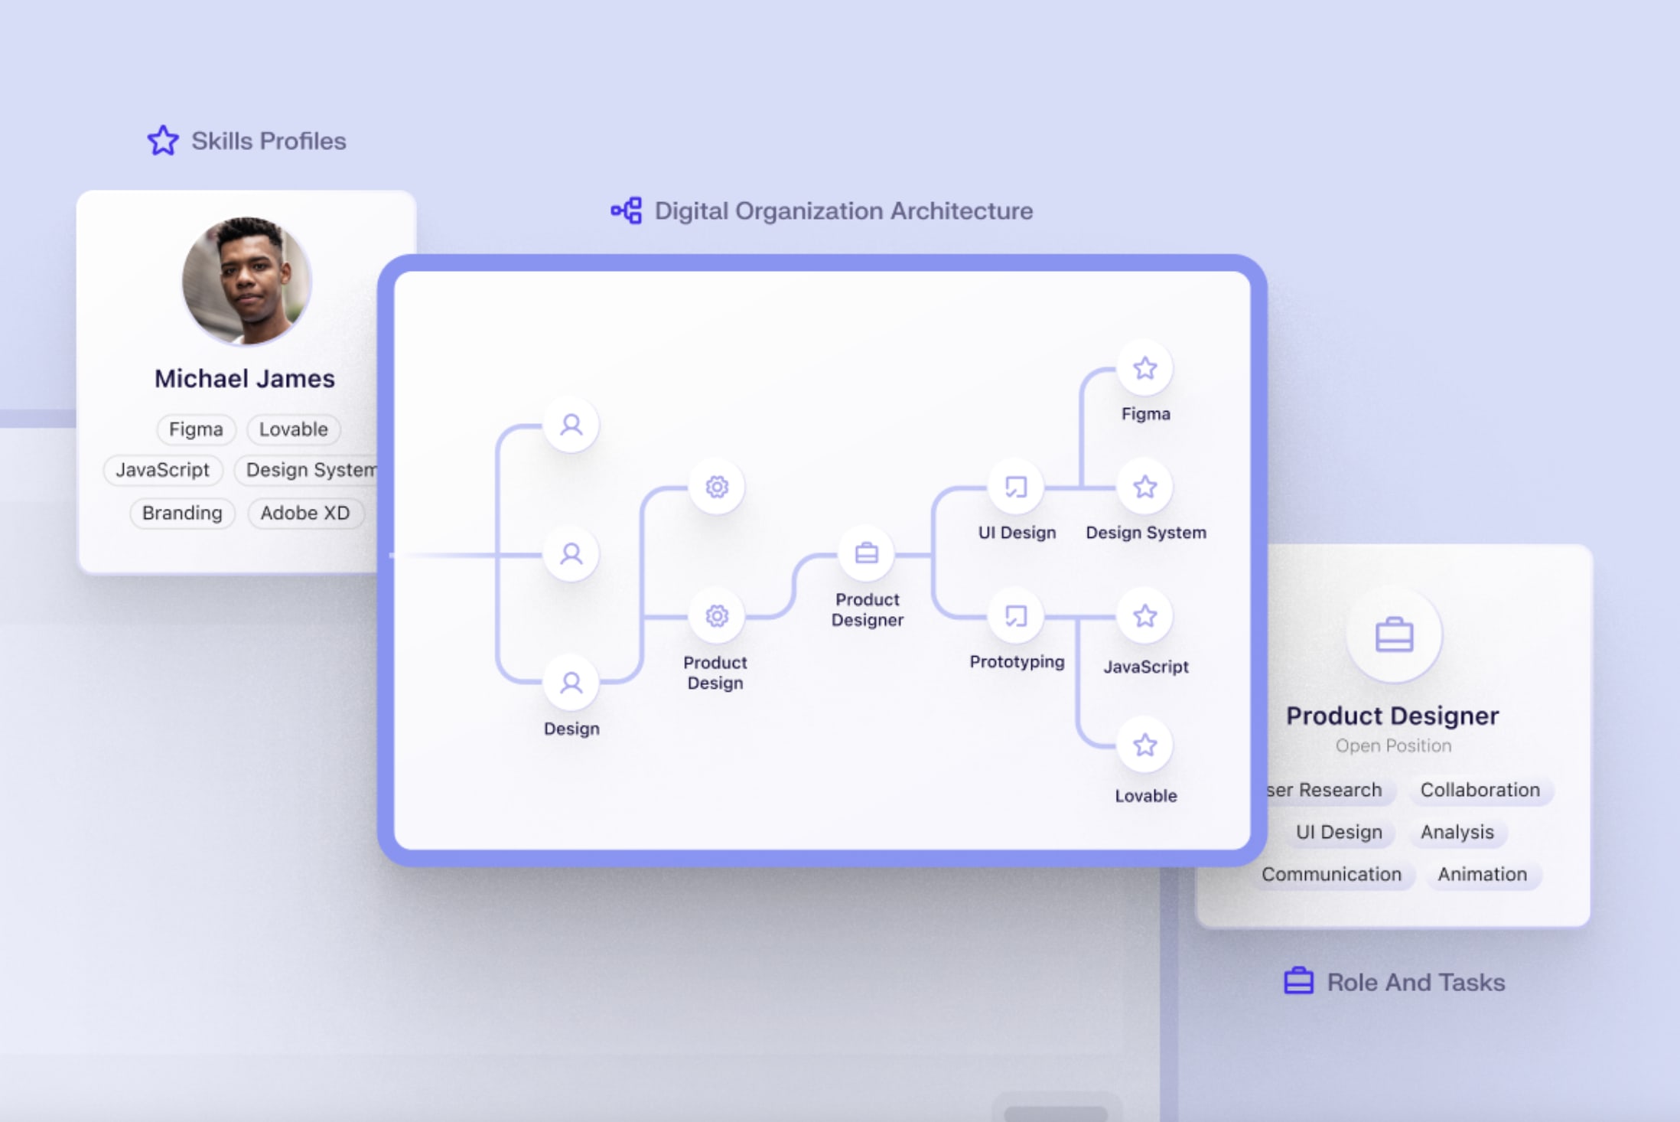Screen dimensions: 1680x1122
Task: Click the Lovable tag on Michael James card
Action: click(293, 429)
